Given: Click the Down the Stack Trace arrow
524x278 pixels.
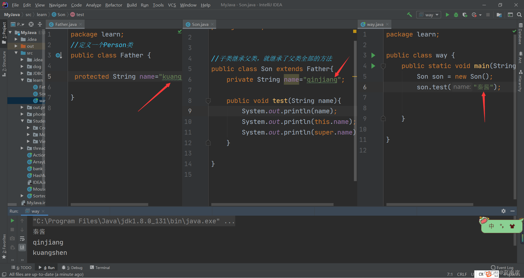Looking at the screenshot, I should coord(22,230).
